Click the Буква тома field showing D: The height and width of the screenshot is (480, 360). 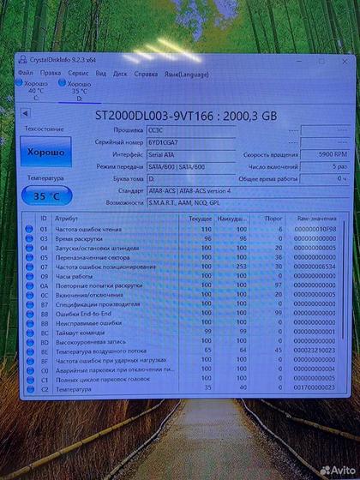pos(191,179)
